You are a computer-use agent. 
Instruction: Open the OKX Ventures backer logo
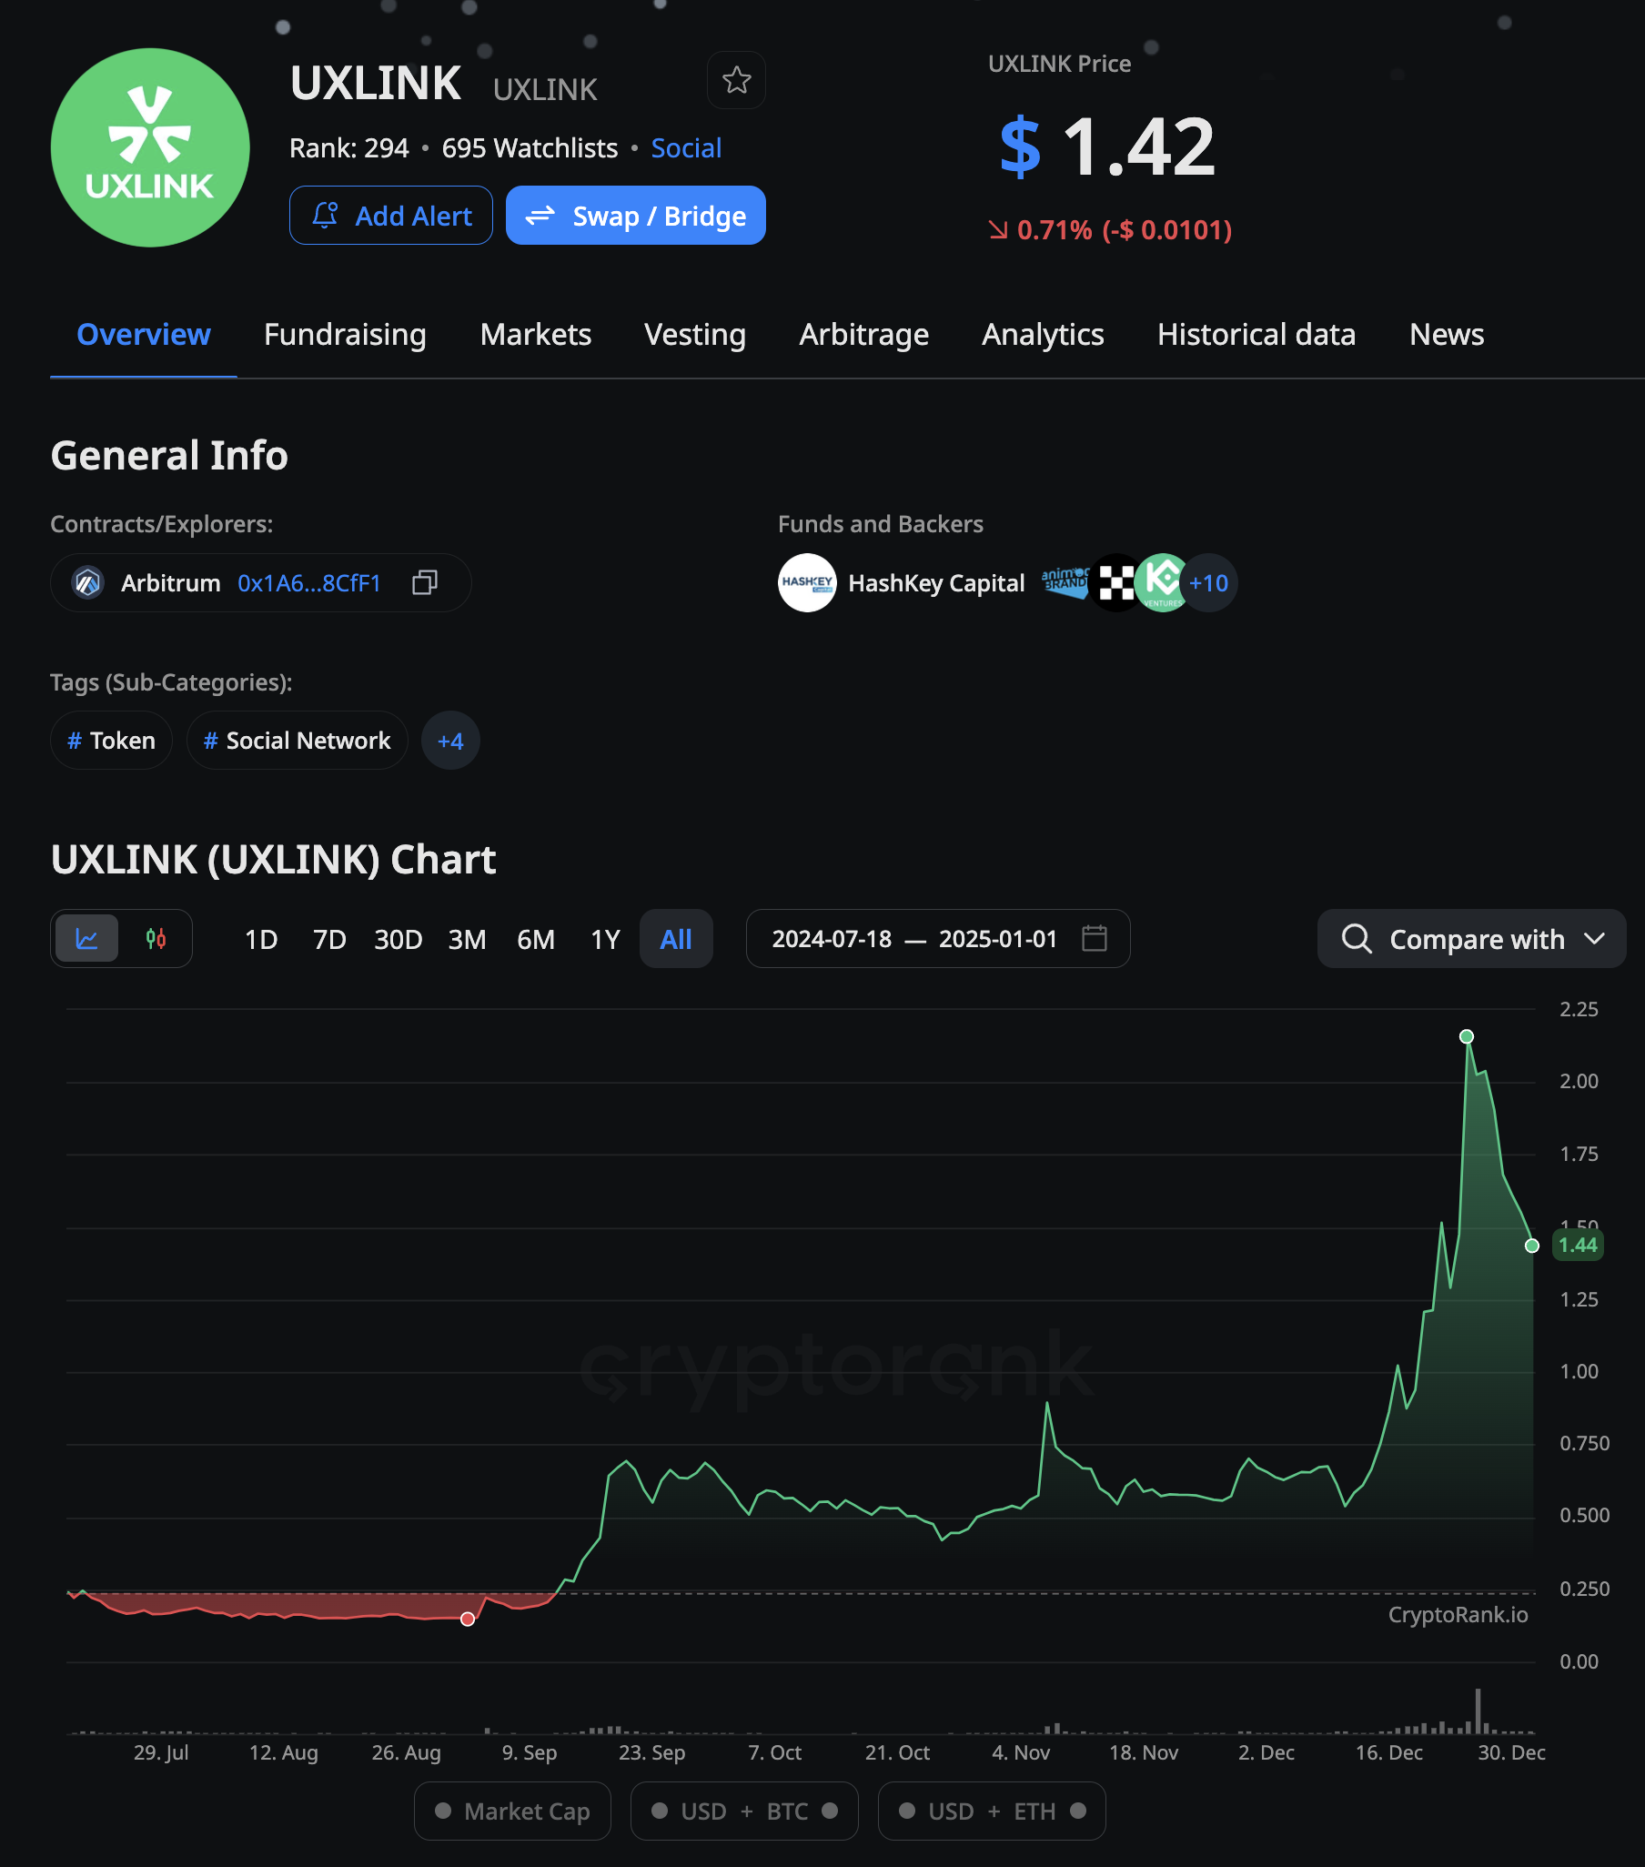point(1115,582)
